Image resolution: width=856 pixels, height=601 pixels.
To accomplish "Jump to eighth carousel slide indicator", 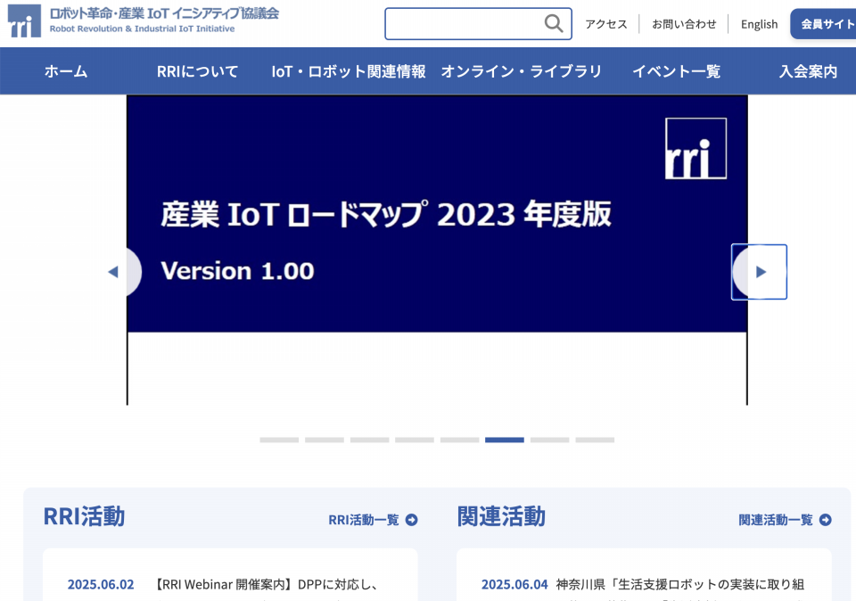I will coord(595,440).
